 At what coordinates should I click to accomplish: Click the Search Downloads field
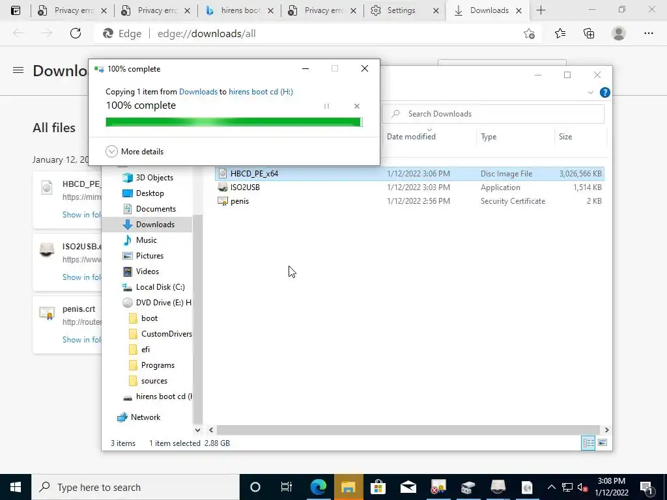494,114
